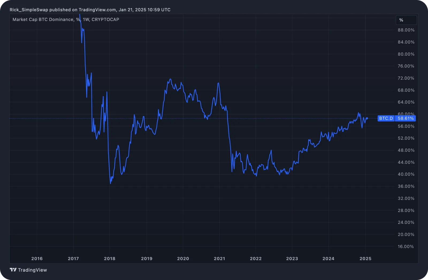Click the TradingView logo icon
The width and height of the screenshot is (428, 280).
tap(13, 270)
